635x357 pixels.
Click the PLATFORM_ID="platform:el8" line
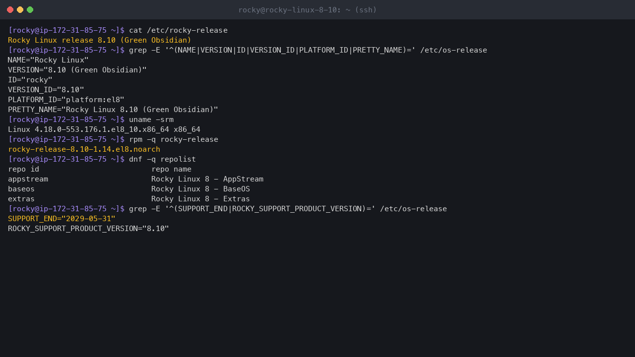click(66, 100)
